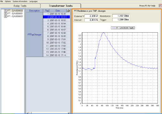This screenshot has height=114, width=162.
Task: Click the Description column header
Action: [35, 11]
